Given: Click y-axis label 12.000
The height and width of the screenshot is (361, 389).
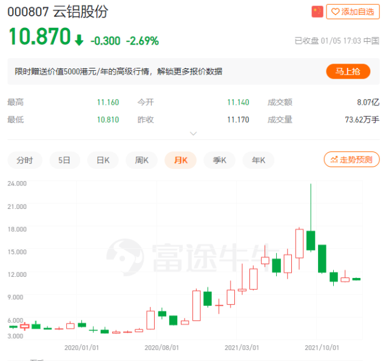Looking at the screenshot, I should click(17, 274).
